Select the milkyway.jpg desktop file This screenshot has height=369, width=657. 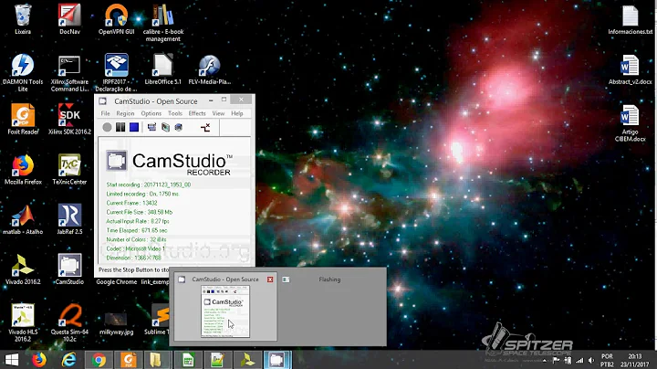pos(116,323)
